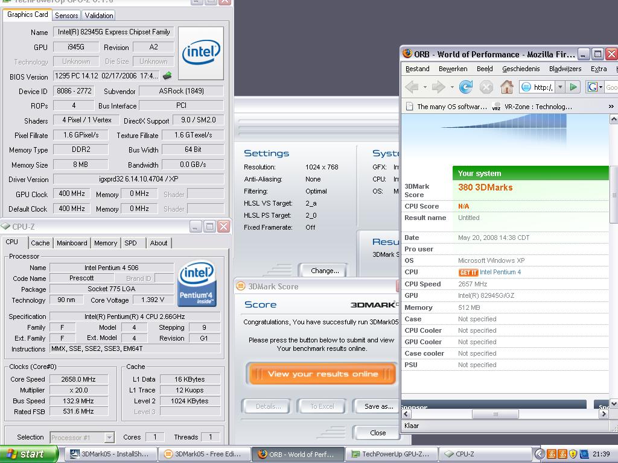Open the Memory tab in CPU-Z
The height and width of the screenshot is (463, 618).
click(105, 243)
